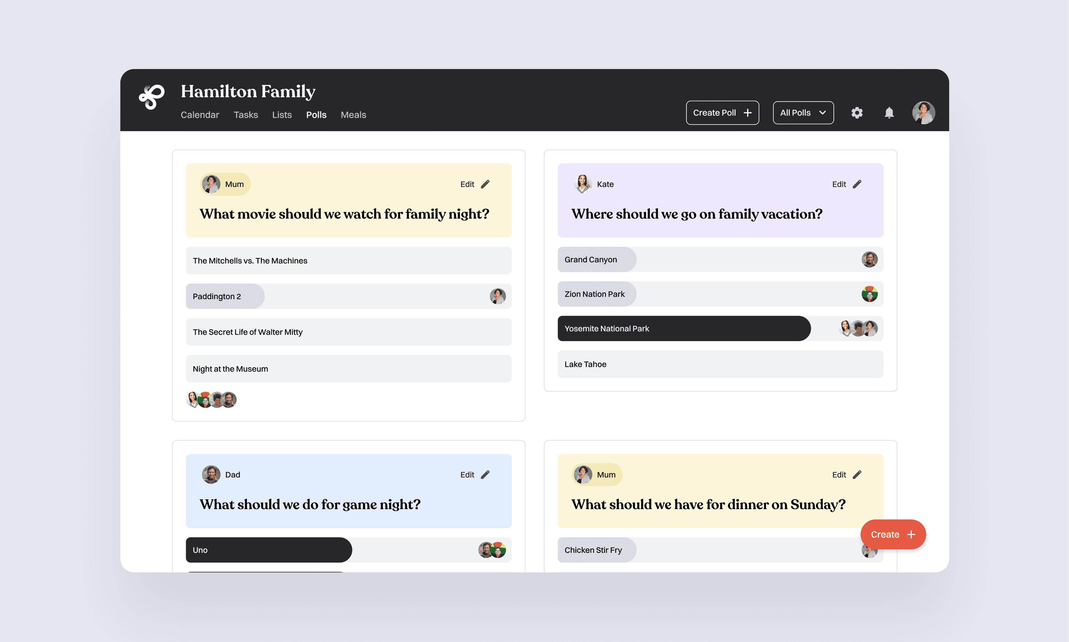Vote for Paddington 2 option
The width and height of the screenshot is (1069, 642).
[x=348, y=296]
